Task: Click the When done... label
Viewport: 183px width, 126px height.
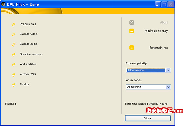Action: click(x=134, y=80)
